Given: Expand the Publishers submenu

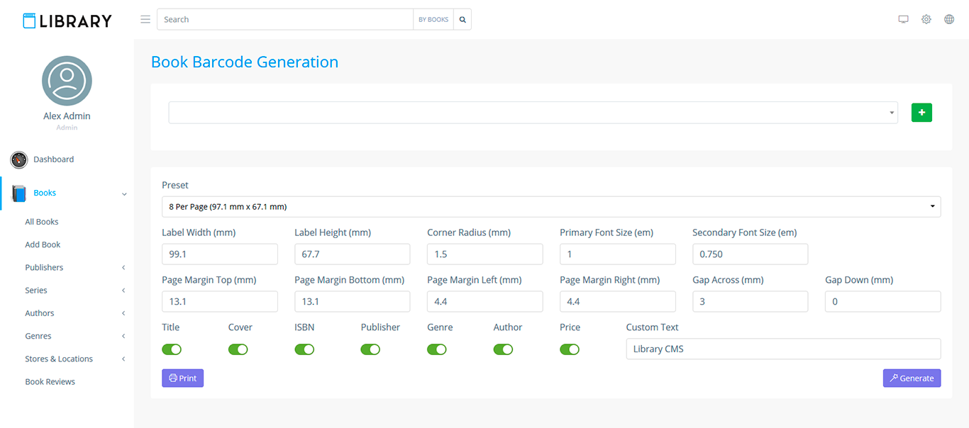Looking at the screenshot, I should point(44,267).
